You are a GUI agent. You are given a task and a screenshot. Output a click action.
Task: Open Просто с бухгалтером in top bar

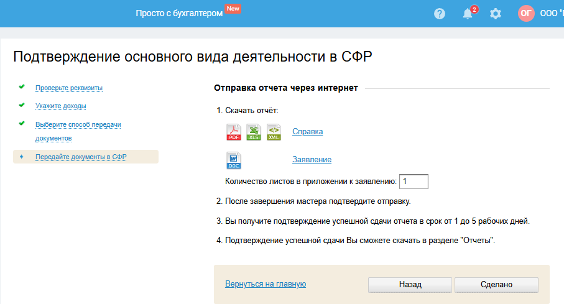click(179, 14)
